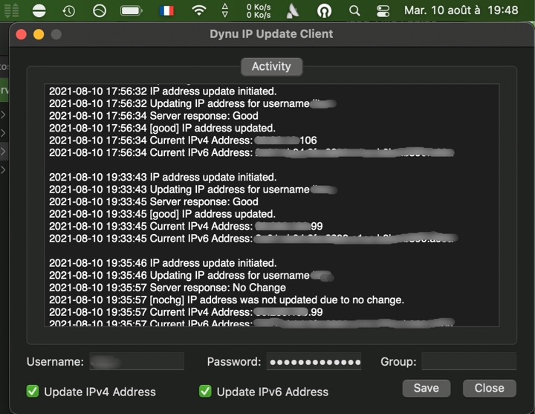This screenshot has width=535, height=414.
Task: Open the French flag input source menu
Action: (166, 11)
